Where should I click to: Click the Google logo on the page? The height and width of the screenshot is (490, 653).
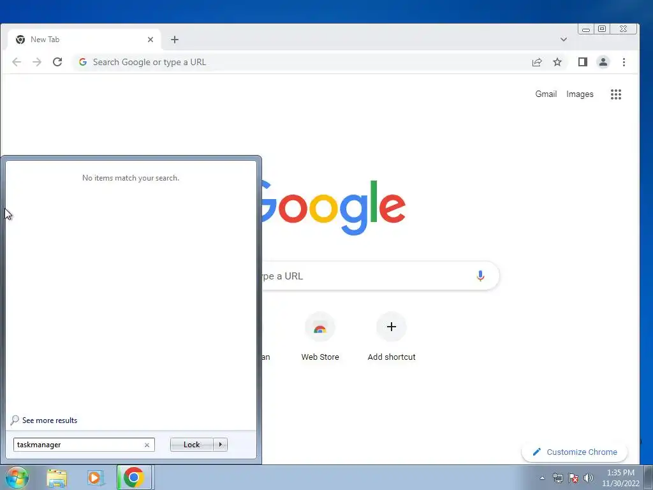333,207
